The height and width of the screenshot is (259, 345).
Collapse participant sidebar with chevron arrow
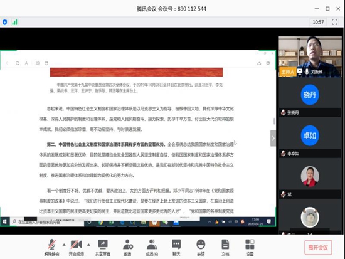(x=273, y=138)
